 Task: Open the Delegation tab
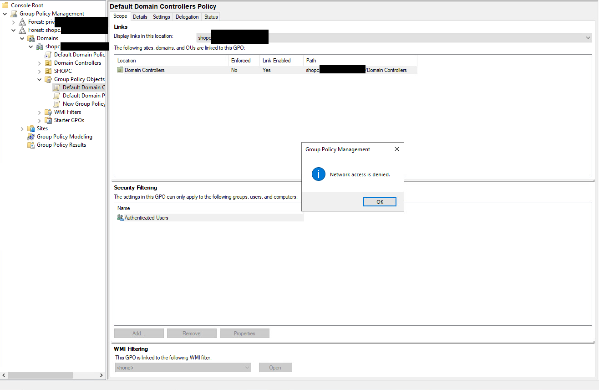click(x=187, y=16)
